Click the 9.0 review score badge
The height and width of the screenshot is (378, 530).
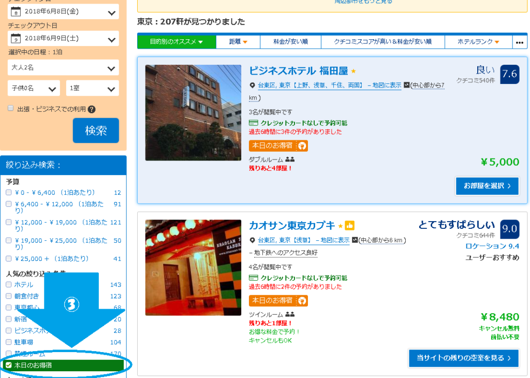[509, 229]
